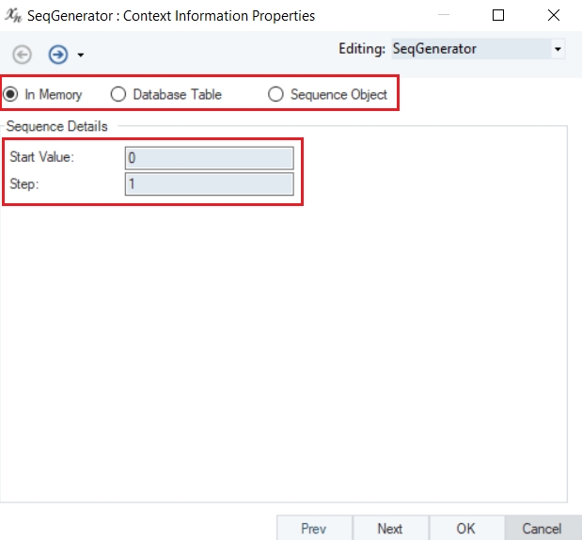Click the Sequence Details group label
This screenshot has width=582, height=540.
[x=57, y=126]
